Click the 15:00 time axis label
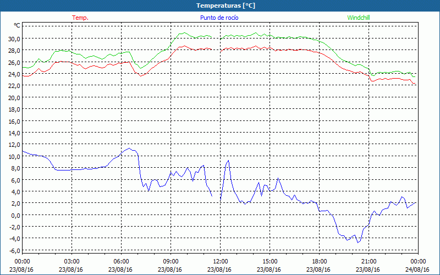Screen dimensions: 440x275 (x=269, y=262)
